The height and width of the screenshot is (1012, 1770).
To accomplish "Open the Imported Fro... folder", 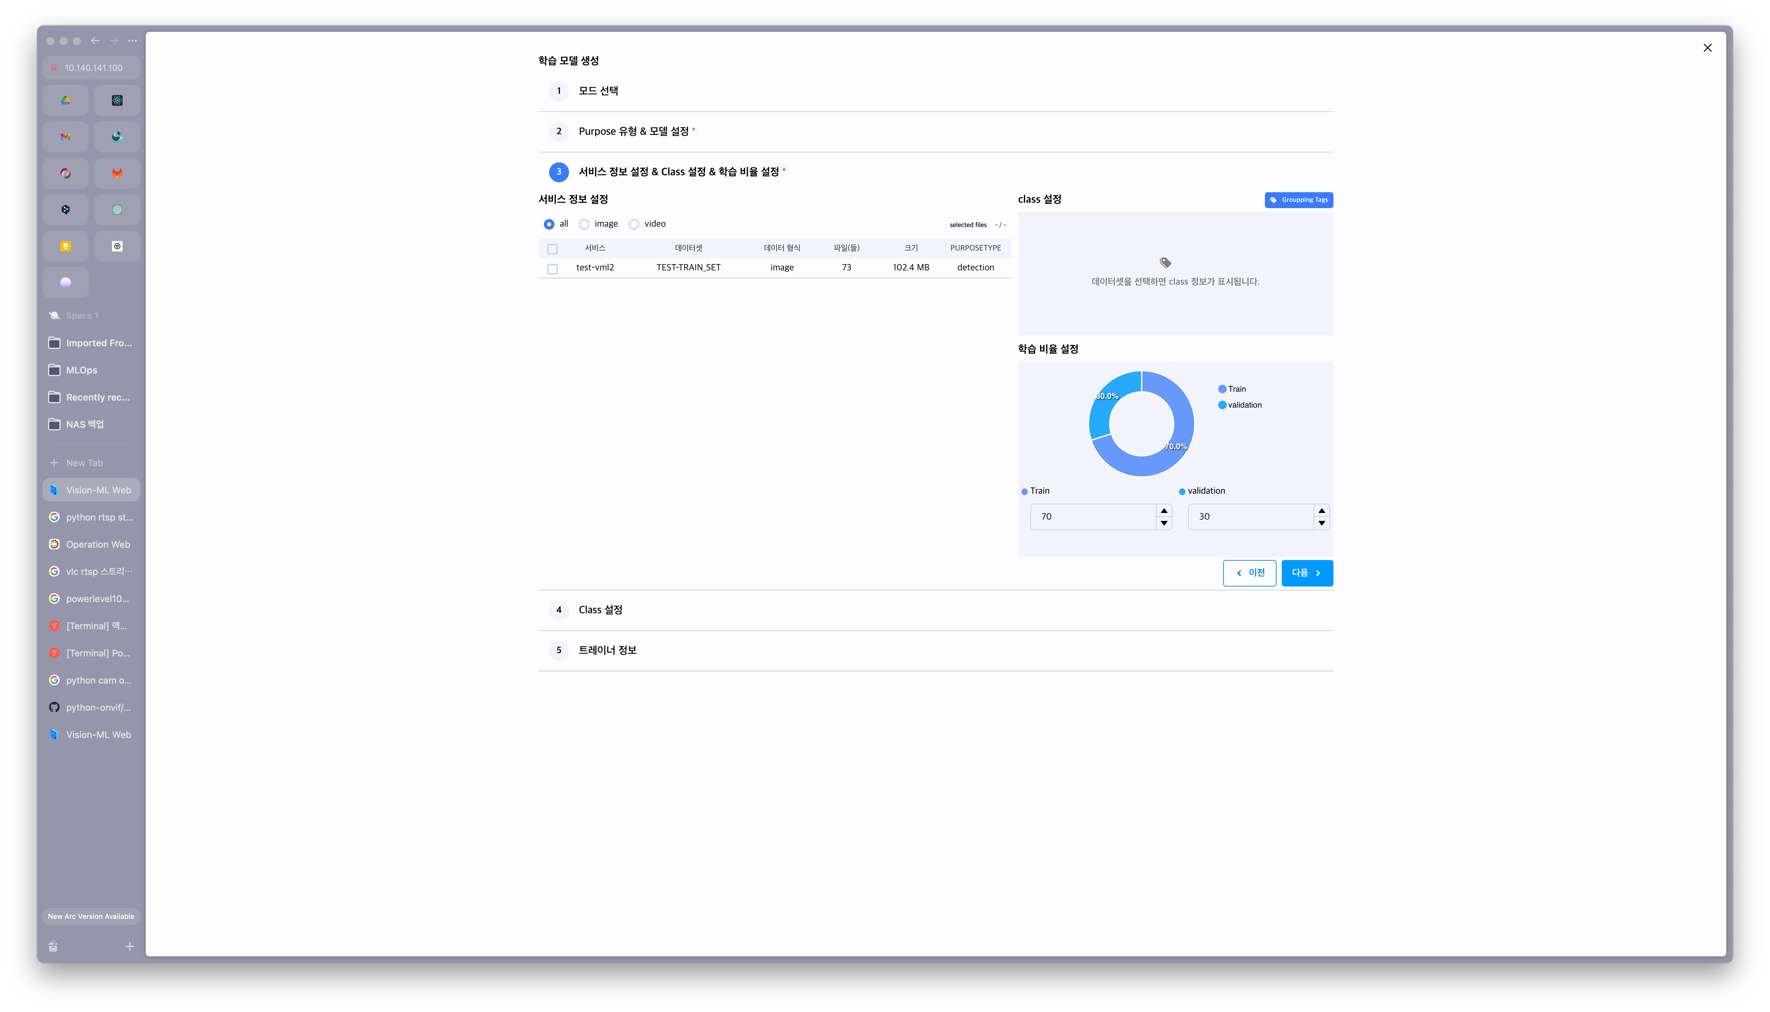I will coord(91,343).
